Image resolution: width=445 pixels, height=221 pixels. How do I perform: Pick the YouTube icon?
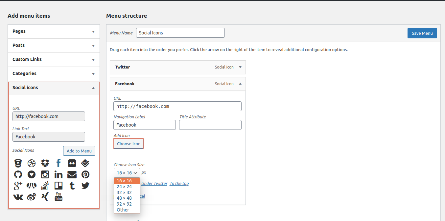[x=59, y=197]
